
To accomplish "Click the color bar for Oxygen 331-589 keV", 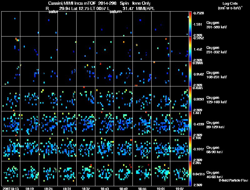I will click(x=190, y=24).
